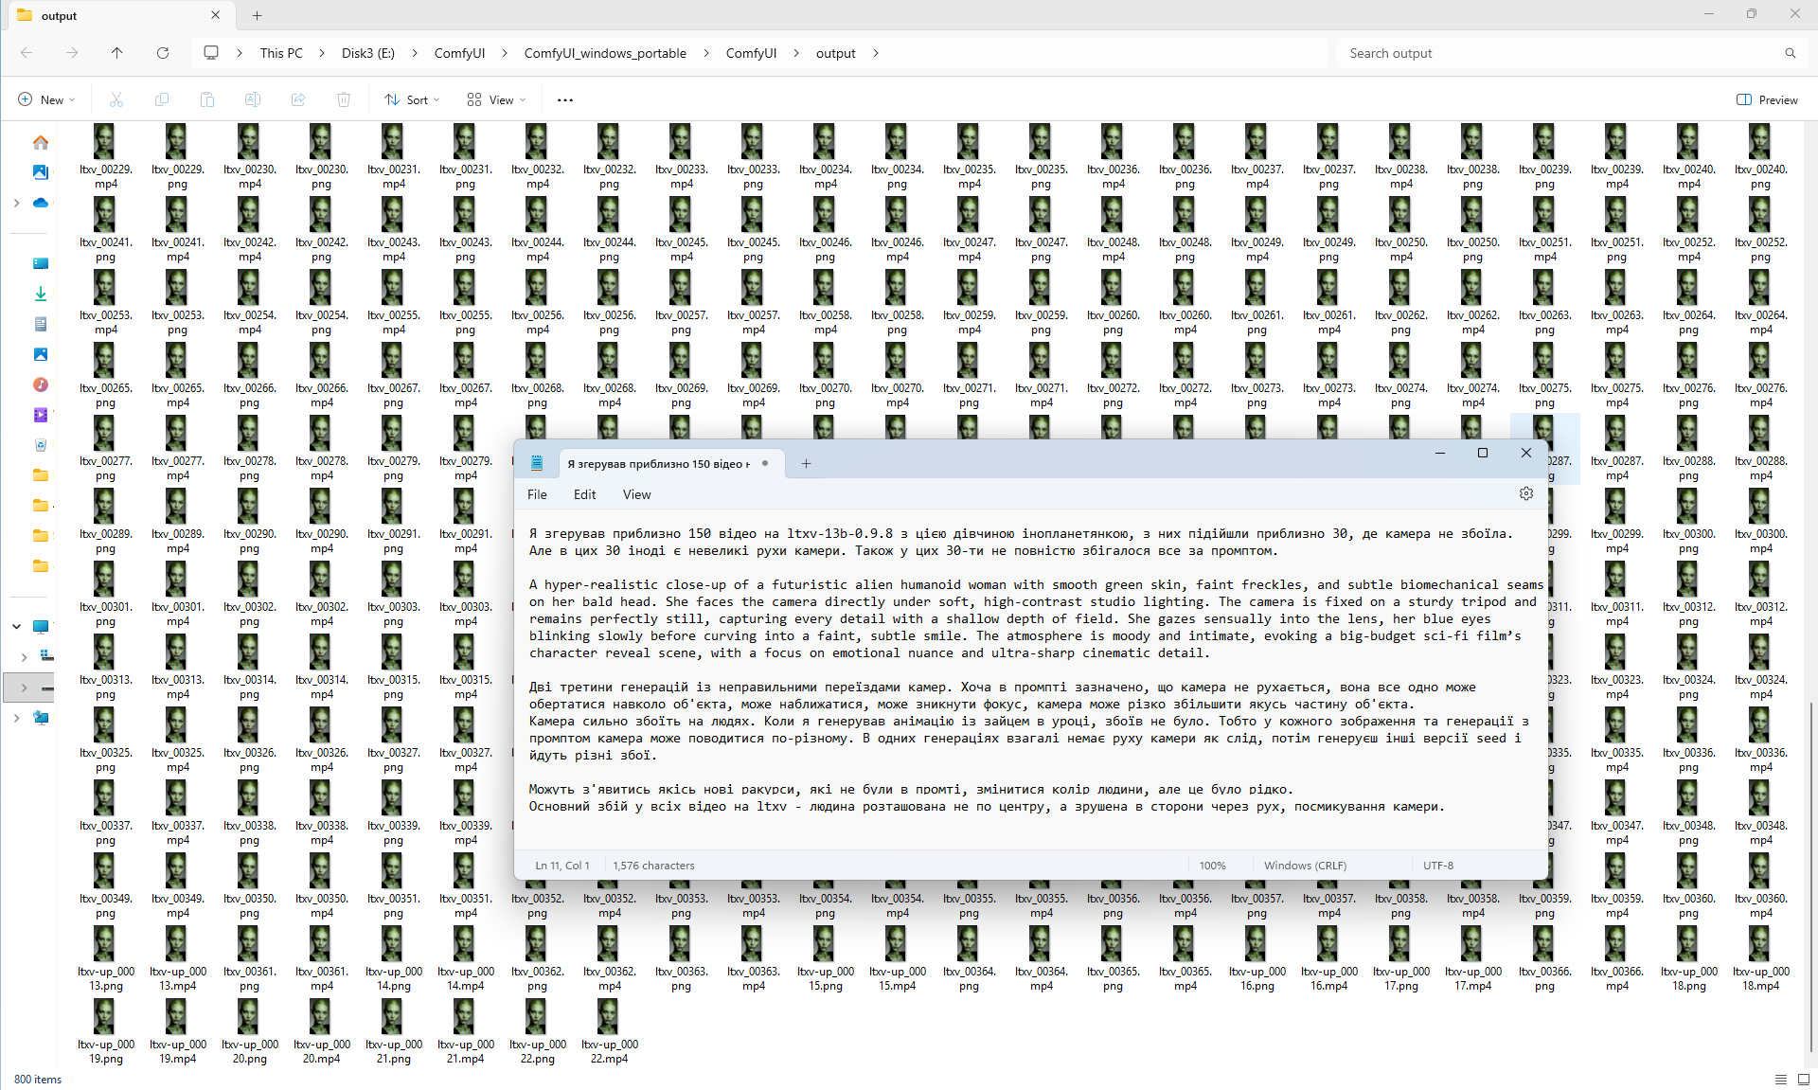Open the Music folder sidebar icon

coord(41,384)
